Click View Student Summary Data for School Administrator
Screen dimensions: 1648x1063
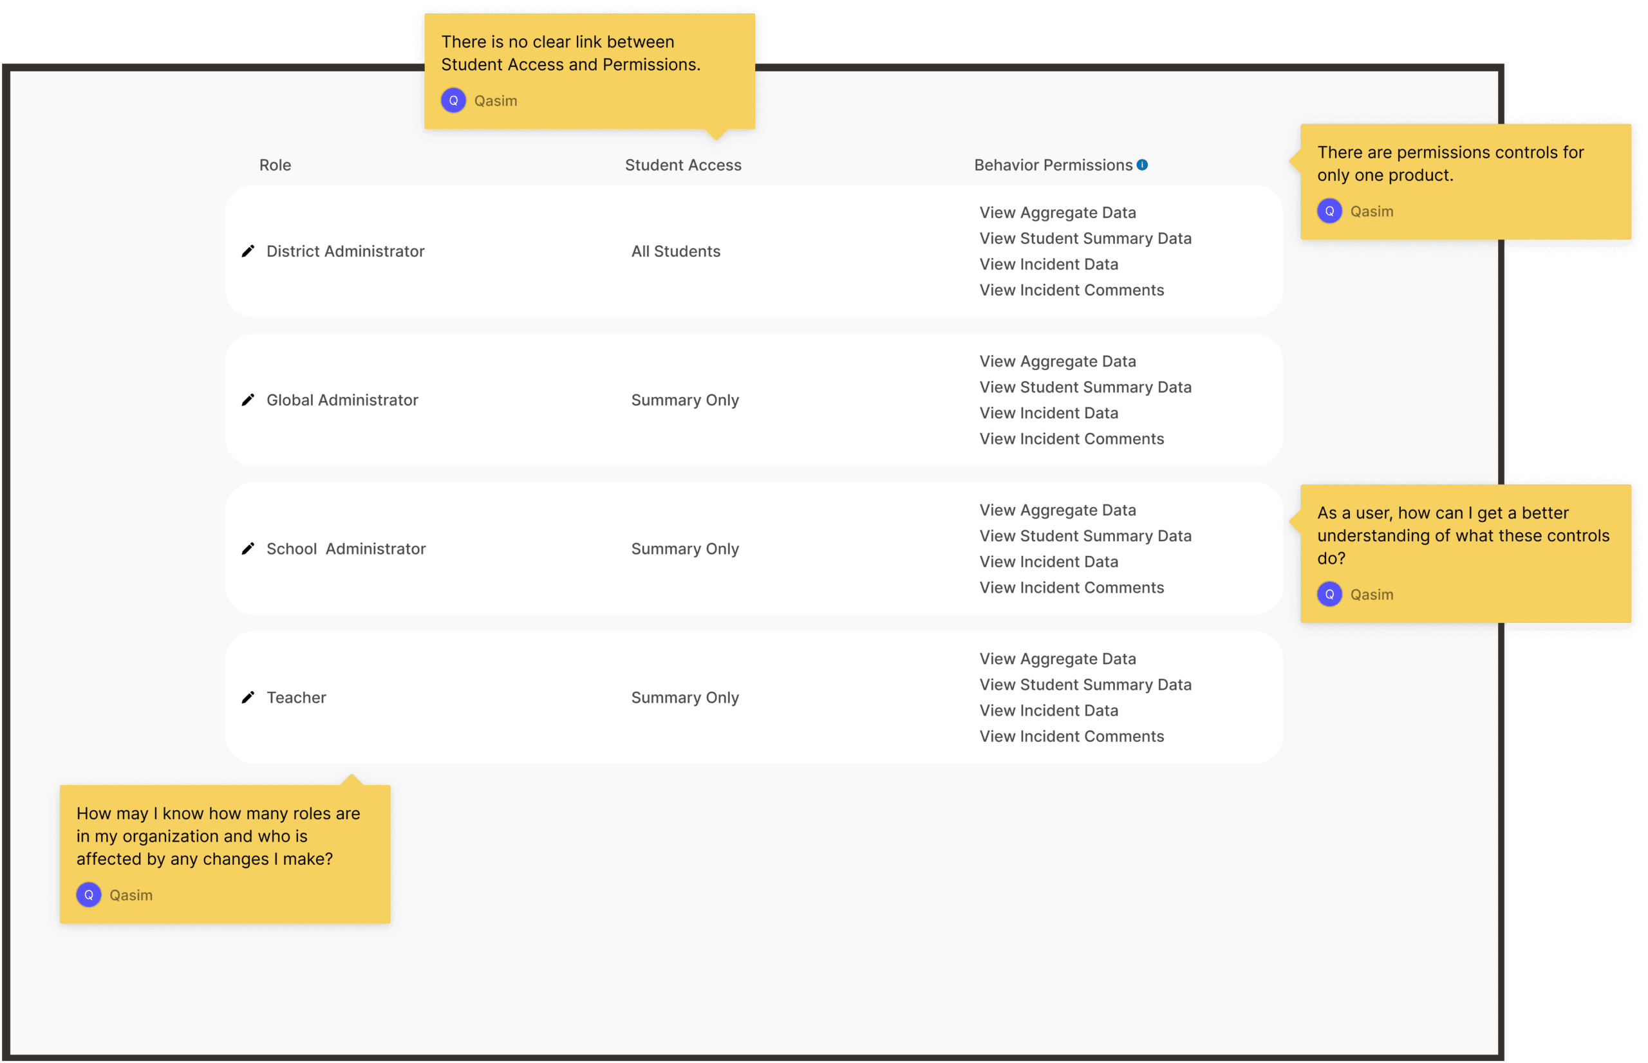pyautogui.click(x=1085, y=537)
